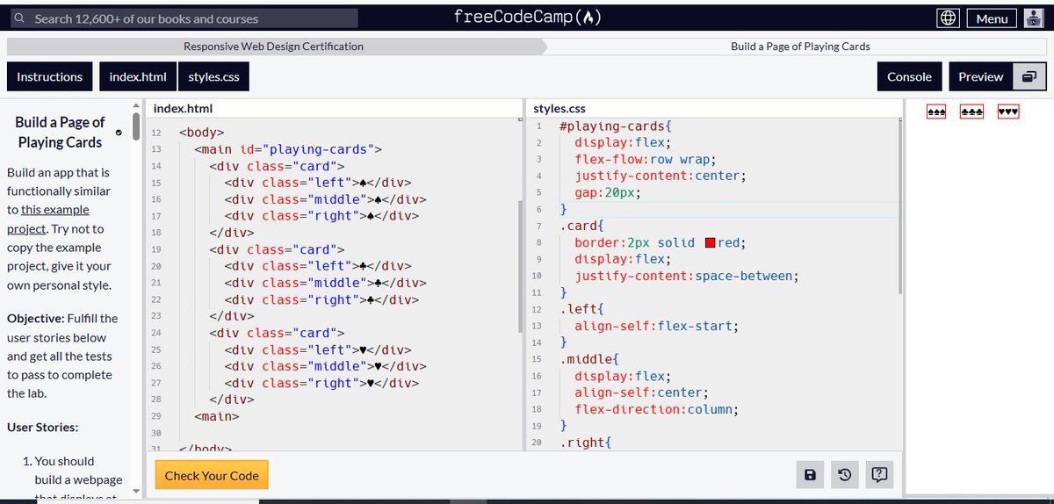The width and height of the screenshot is (1054, 504).
Task: Click Build a Page of Playing Cards breadcrumb
Action: 800,47
